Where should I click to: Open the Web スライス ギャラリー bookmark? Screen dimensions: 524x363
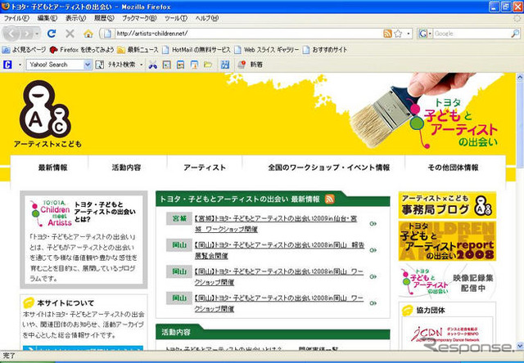coord(266,50)
